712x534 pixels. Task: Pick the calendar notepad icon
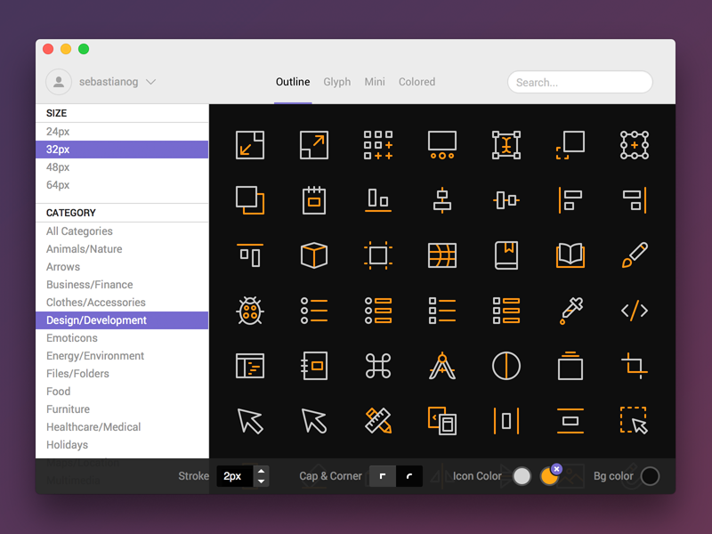314,200
